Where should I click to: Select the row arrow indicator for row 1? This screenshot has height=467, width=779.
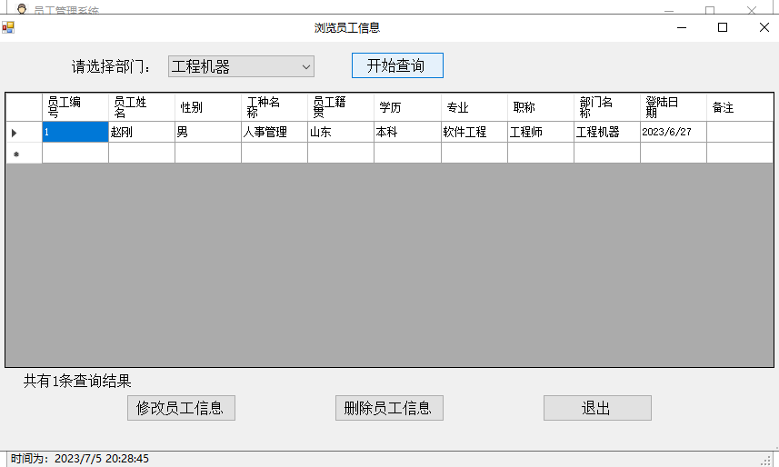[15, 133]
